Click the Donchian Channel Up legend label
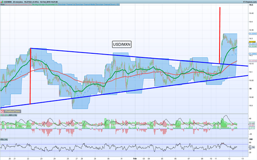257x160 pixels. (x=67, y=5)
